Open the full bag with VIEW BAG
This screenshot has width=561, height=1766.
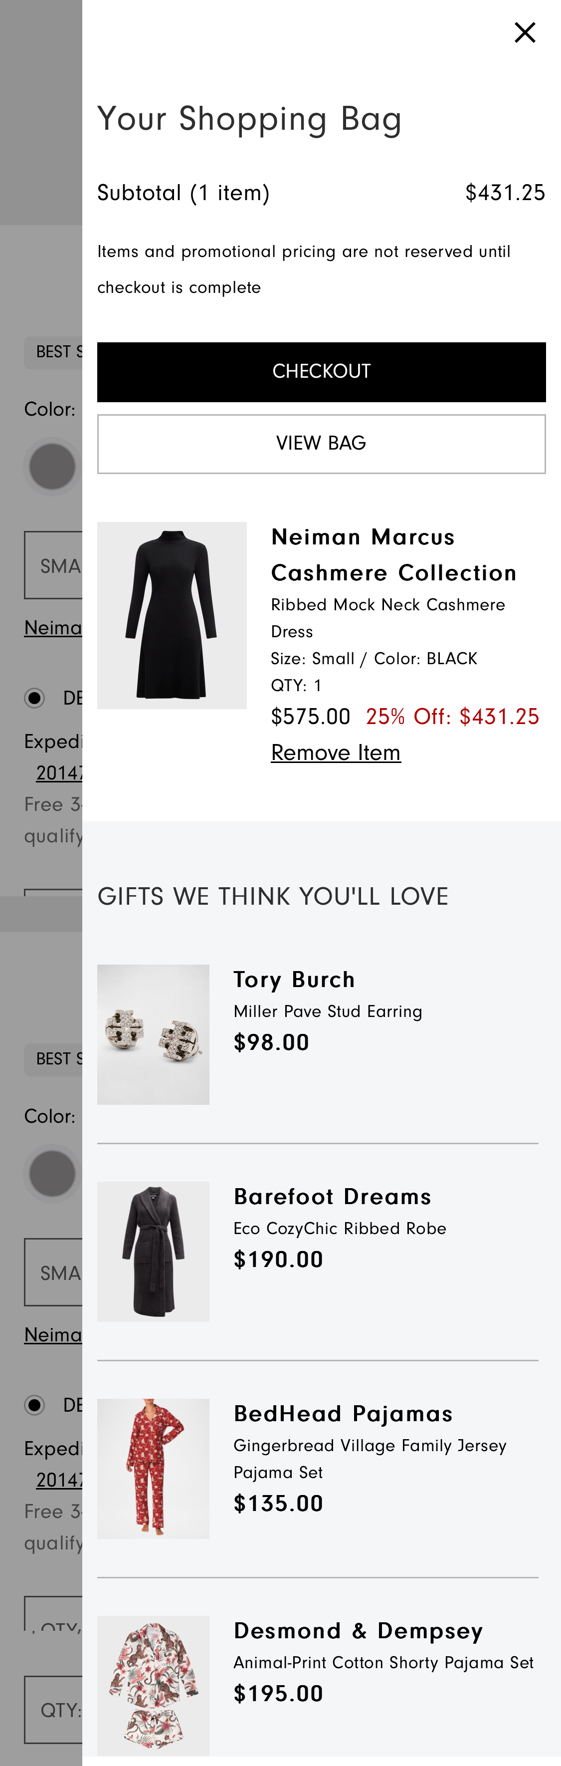coord(321,444)
